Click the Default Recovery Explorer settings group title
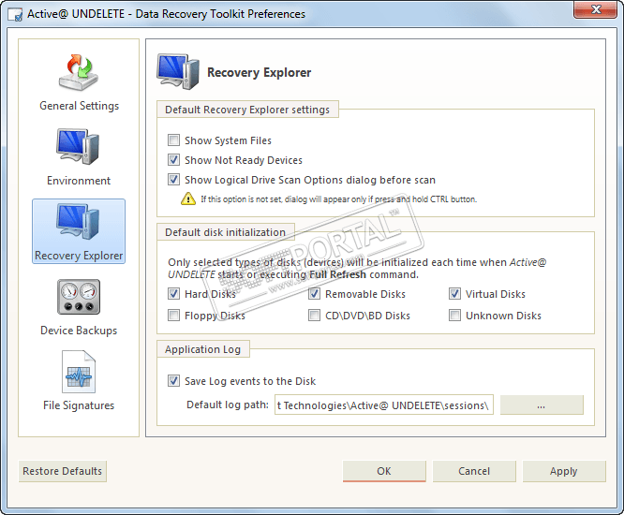This screenshot has height=515, width=624. (x=247, y=110)
